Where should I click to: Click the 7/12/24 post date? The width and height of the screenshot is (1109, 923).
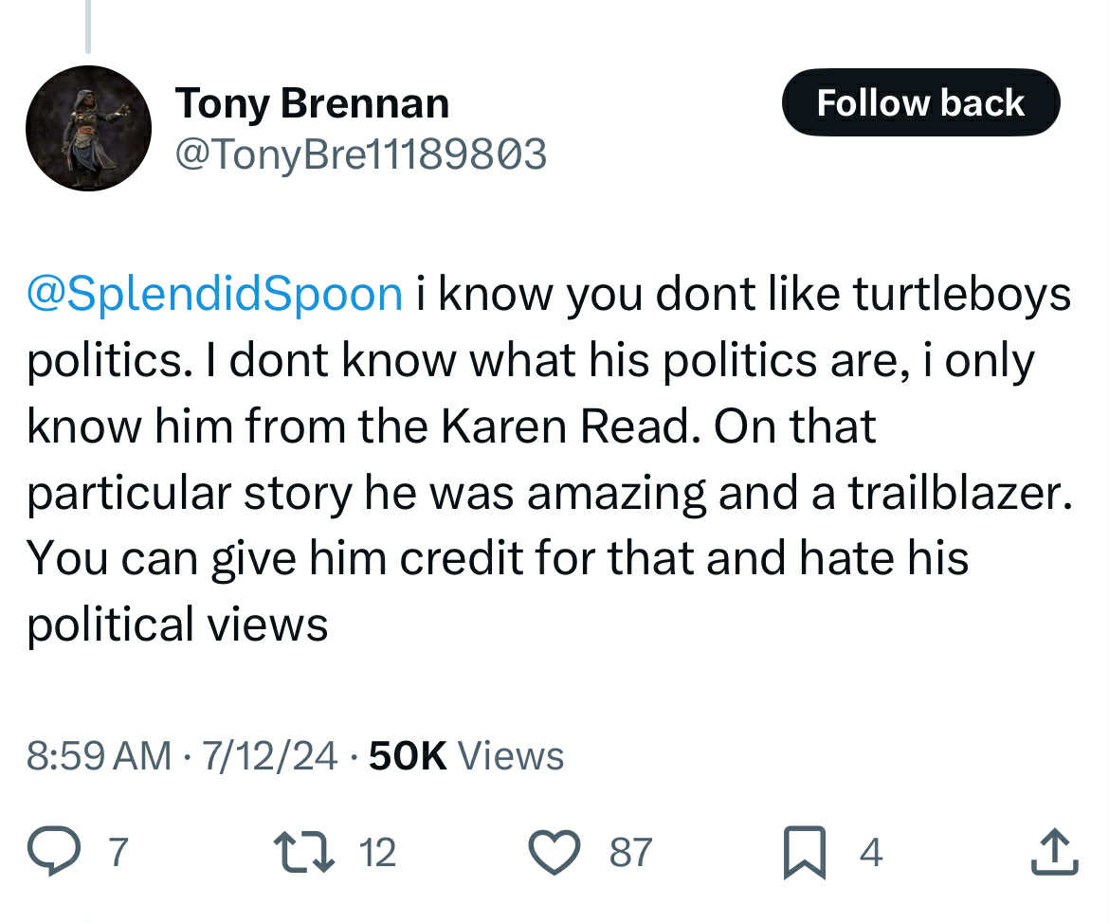(x=269, y=755)
